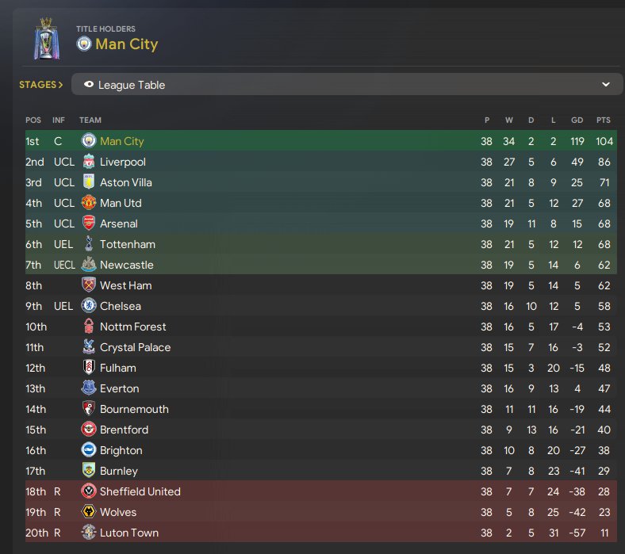Open the Man City title holders link
This screenshot has height=554, width=625.
[x=127, y=44]
